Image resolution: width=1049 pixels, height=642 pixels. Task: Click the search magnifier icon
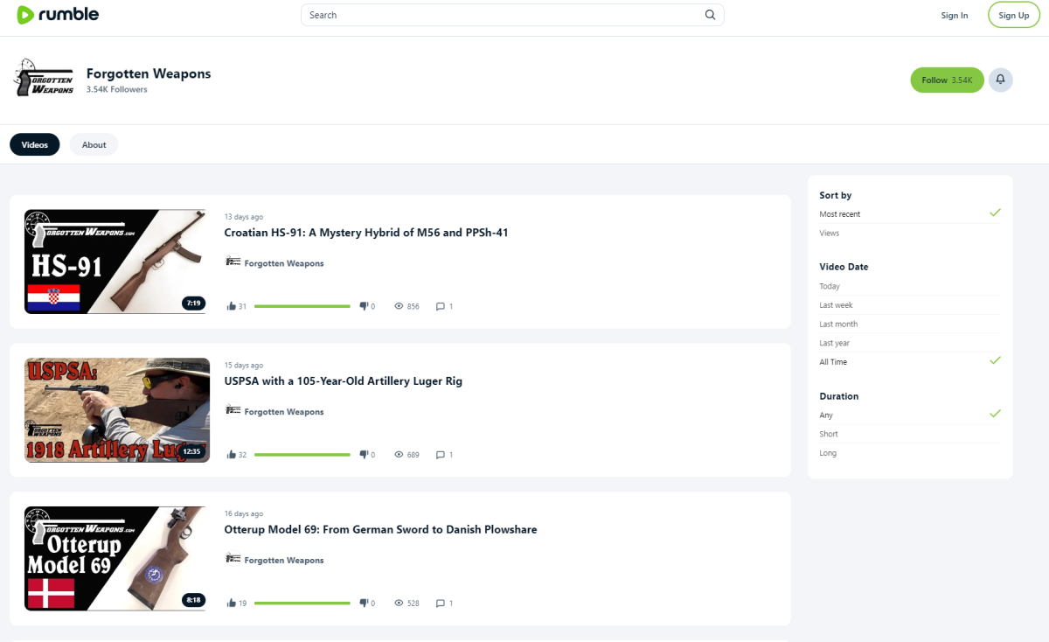coord(711,15)
